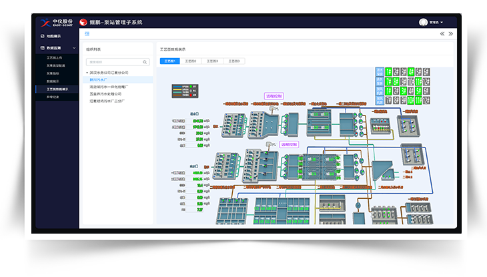
Task: Click the 地图展示 map icon in sidebar
Action: pyautogui.click(x=43, y=36)
